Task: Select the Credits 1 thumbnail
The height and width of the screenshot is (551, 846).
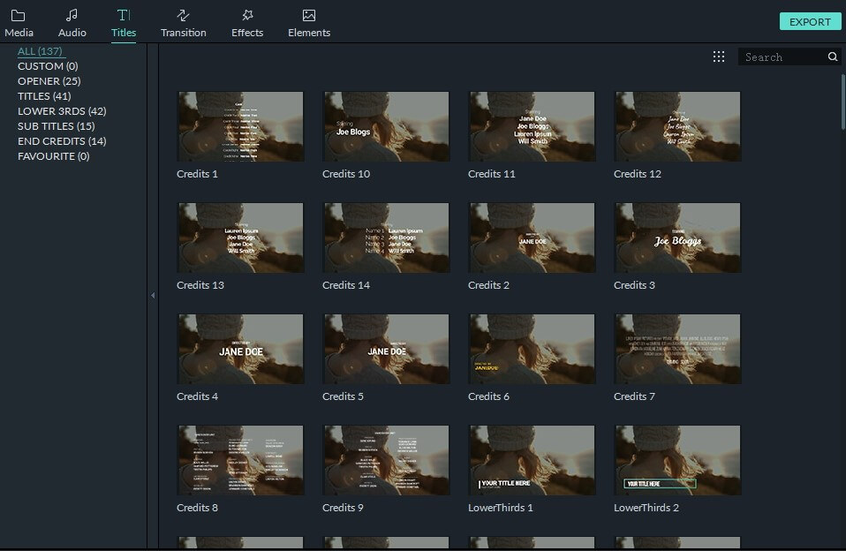Action: click(240, 126)
